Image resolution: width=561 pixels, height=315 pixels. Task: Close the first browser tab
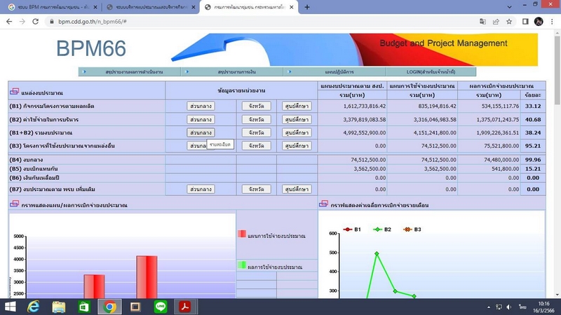coord(95,7)
